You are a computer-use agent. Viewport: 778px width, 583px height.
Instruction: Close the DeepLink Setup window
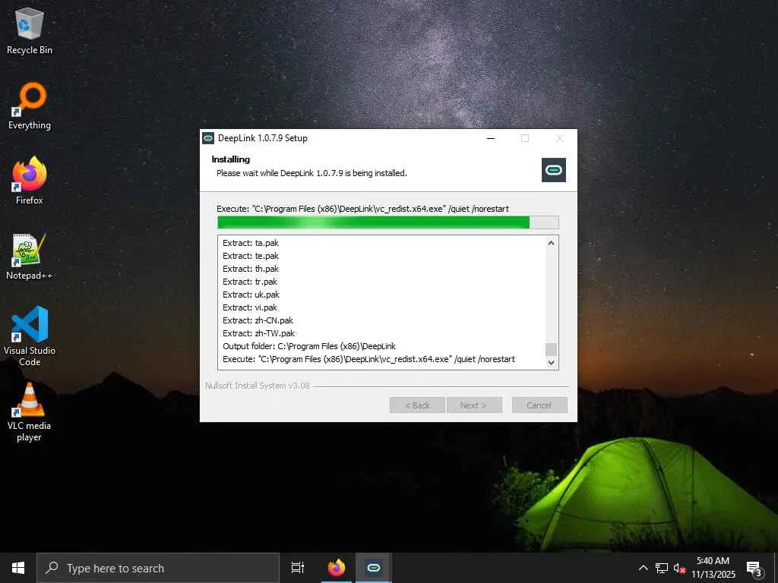pos(560,138)
